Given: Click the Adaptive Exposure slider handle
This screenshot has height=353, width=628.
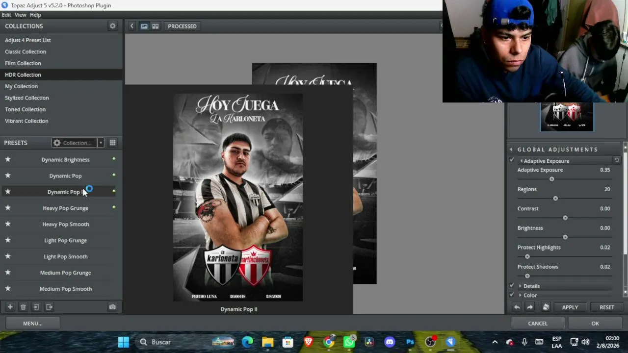Looking at the screenshot, I should pyautogui.click(x=551, y=179).
